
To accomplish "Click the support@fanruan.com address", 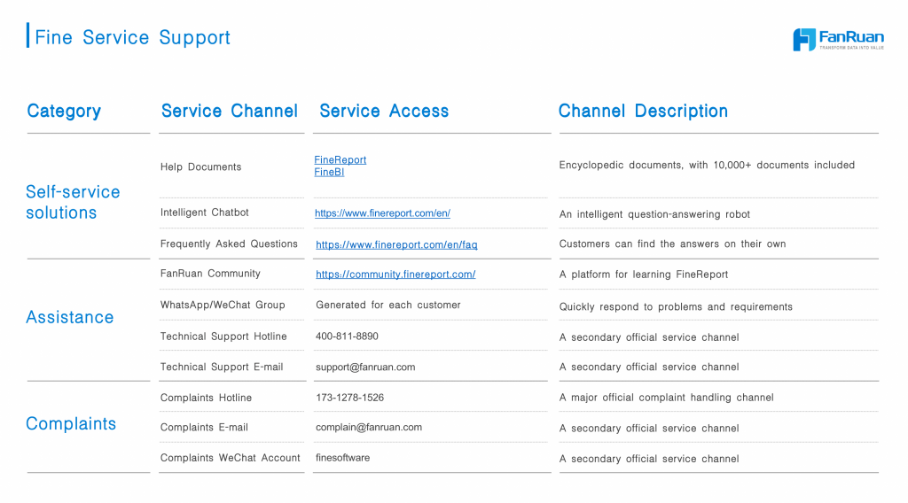I will [x=365, y=368].
